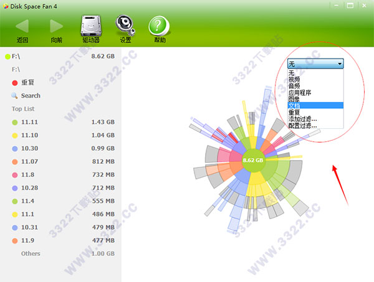Open folder 11.11 in Top List

tap(29, 122)
